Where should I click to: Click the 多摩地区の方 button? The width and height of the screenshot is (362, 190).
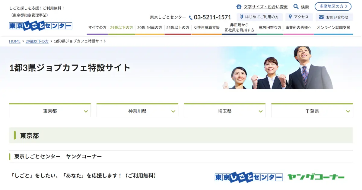(x=333, y=6)
